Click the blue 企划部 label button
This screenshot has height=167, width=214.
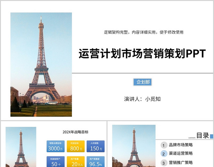point(142,82)
